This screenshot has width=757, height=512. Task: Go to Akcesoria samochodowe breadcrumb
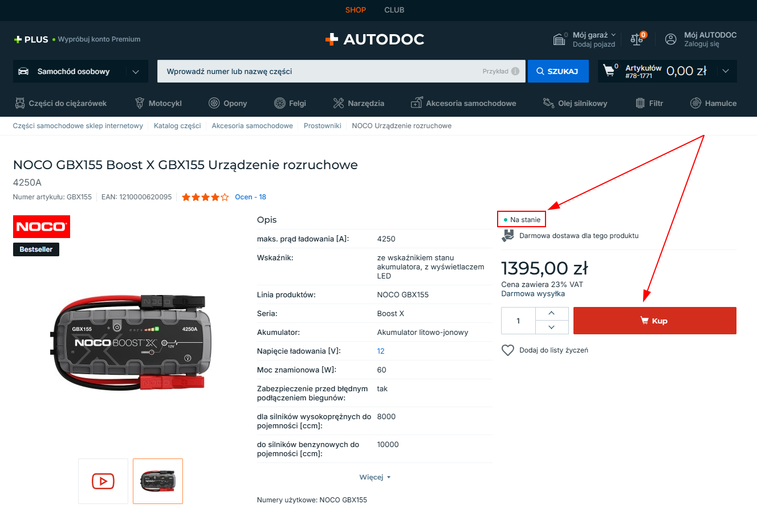pos(253,126)
